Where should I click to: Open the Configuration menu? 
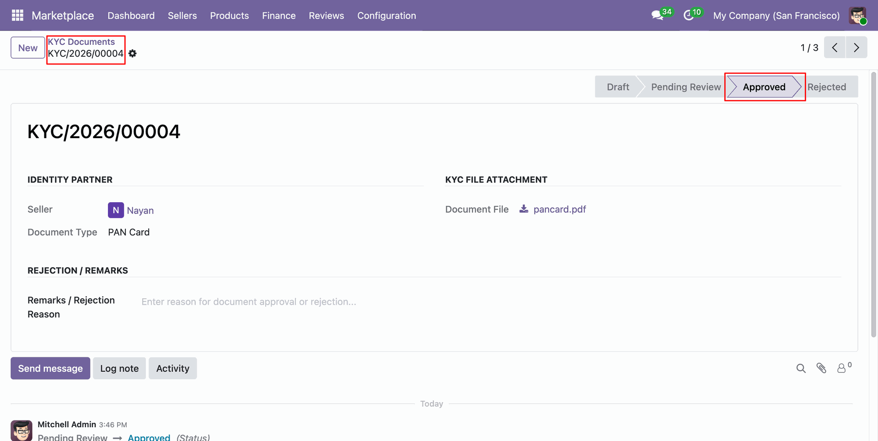[387, 16]
